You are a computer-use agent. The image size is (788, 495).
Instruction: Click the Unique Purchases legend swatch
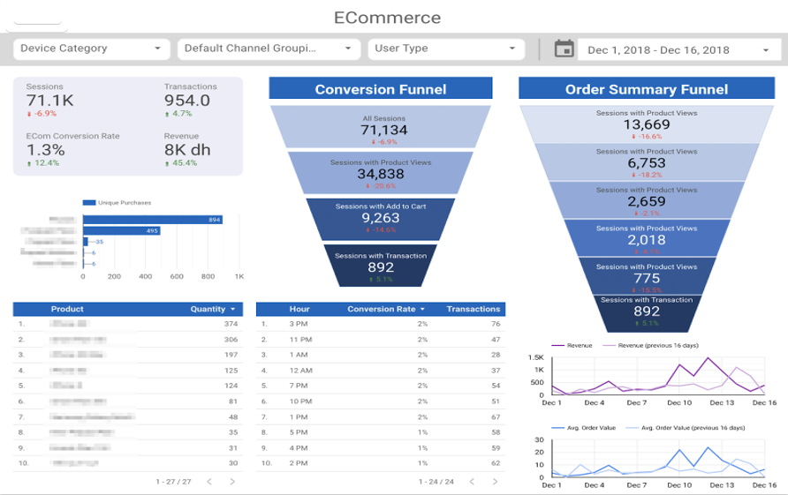89,203
